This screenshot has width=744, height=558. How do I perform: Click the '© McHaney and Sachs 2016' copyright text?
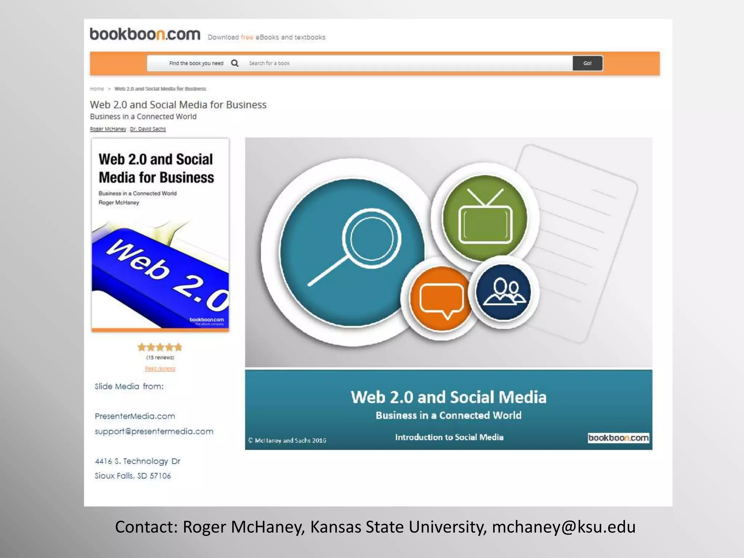click(287, 441)
